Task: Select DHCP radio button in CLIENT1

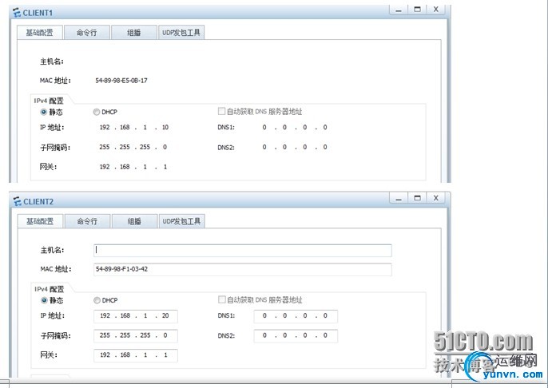Action: (97, 112)
